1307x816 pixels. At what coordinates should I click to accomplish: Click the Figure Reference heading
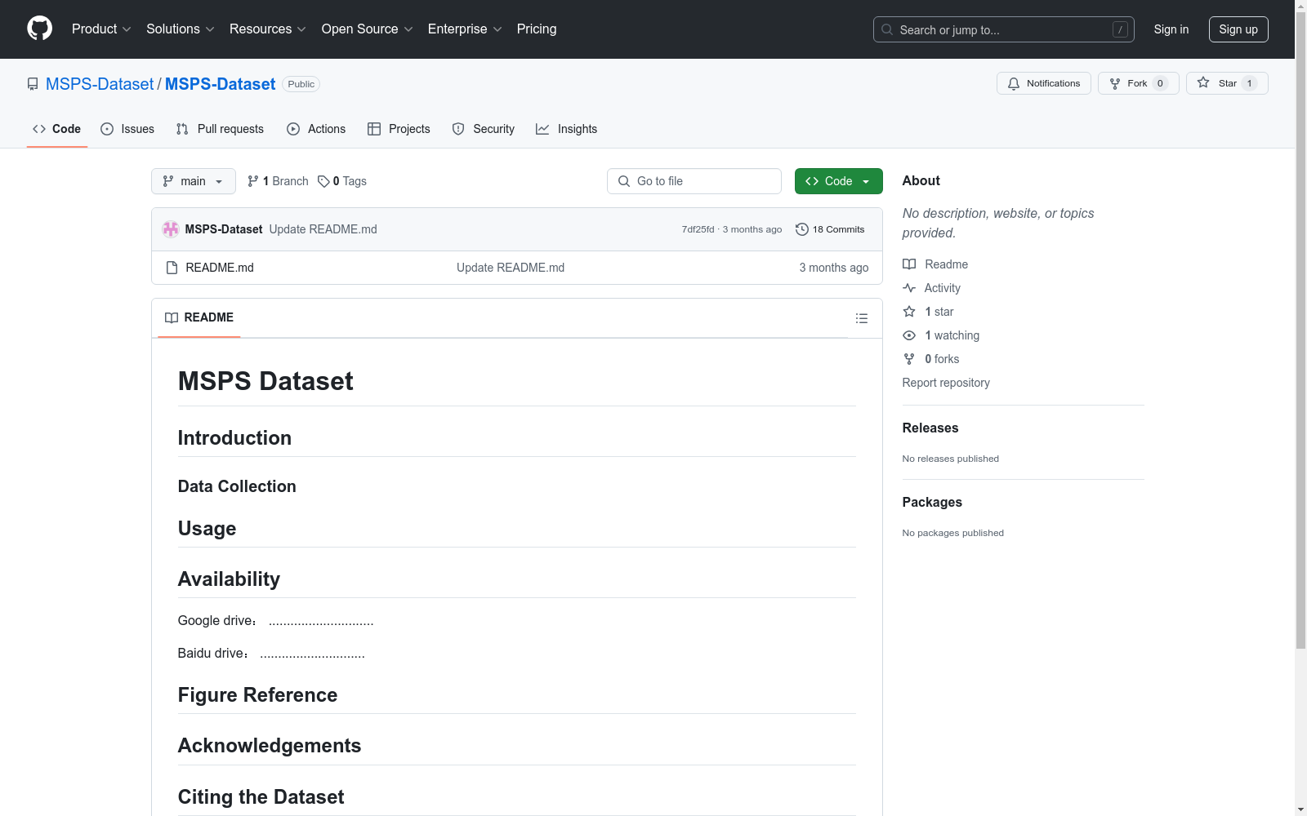(257, 695)
